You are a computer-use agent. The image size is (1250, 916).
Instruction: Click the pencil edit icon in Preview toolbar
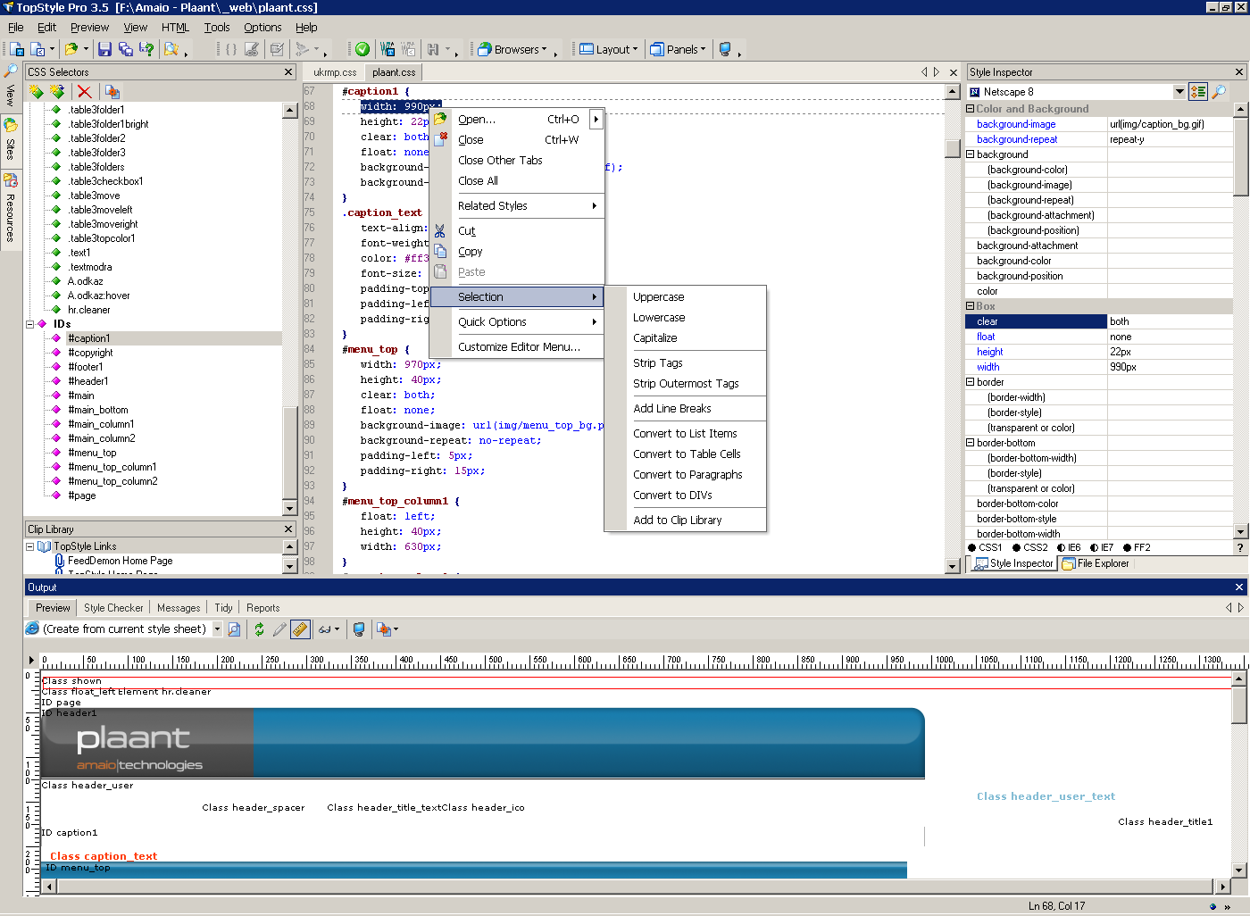(279, 629)
